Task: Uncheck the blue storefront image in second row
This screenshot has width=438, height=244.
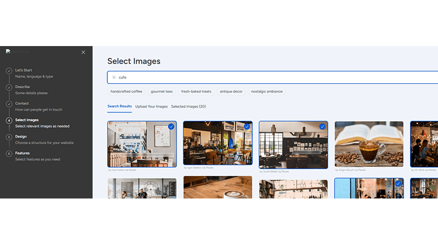Action: (398, 184)
